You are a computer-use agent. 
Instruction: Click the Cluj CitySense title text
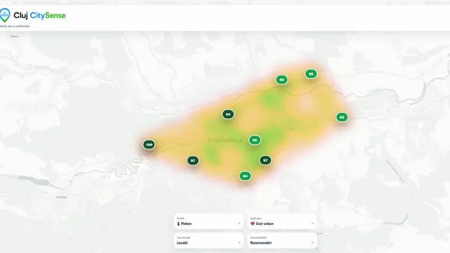coord(40,15)
